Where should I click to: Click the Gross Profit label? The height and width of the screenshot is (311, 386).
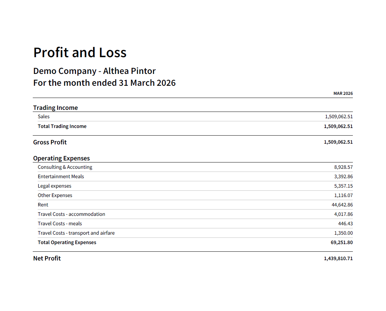click(50, 142)
